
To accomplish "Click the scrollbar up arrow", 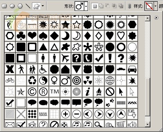I will point(147,18).
